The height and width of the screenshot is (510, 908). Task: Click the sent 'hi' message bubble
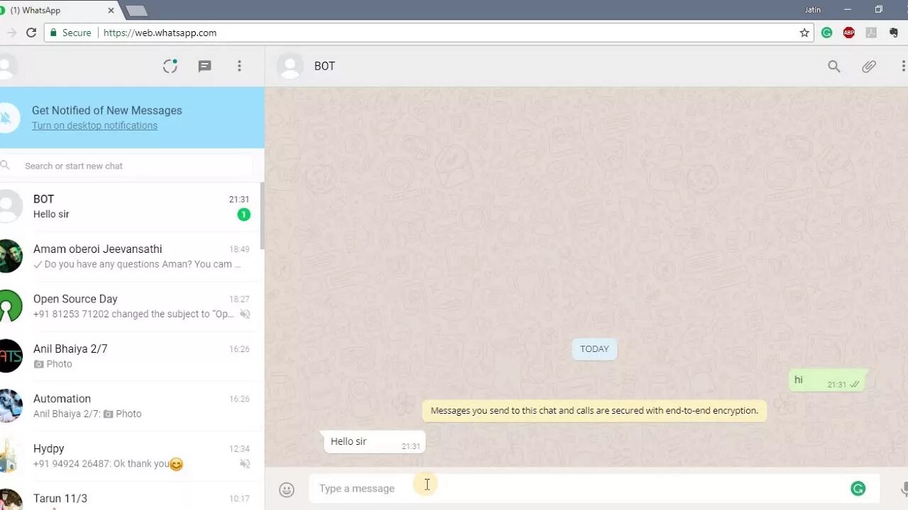pos(828,380)
